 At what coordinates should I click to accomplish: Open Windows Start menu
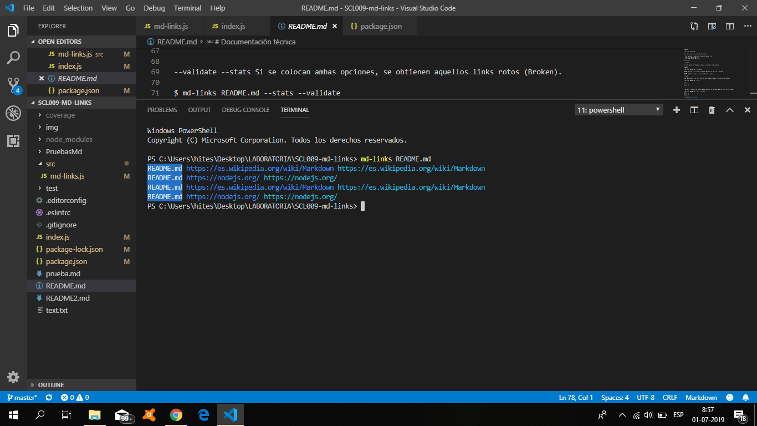point(13,414)
